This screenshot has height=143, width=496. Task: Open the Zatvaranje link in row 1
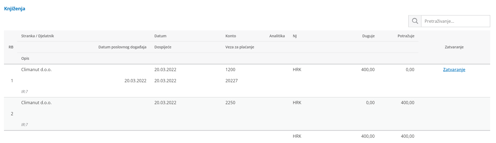click(x=454, y=70)
